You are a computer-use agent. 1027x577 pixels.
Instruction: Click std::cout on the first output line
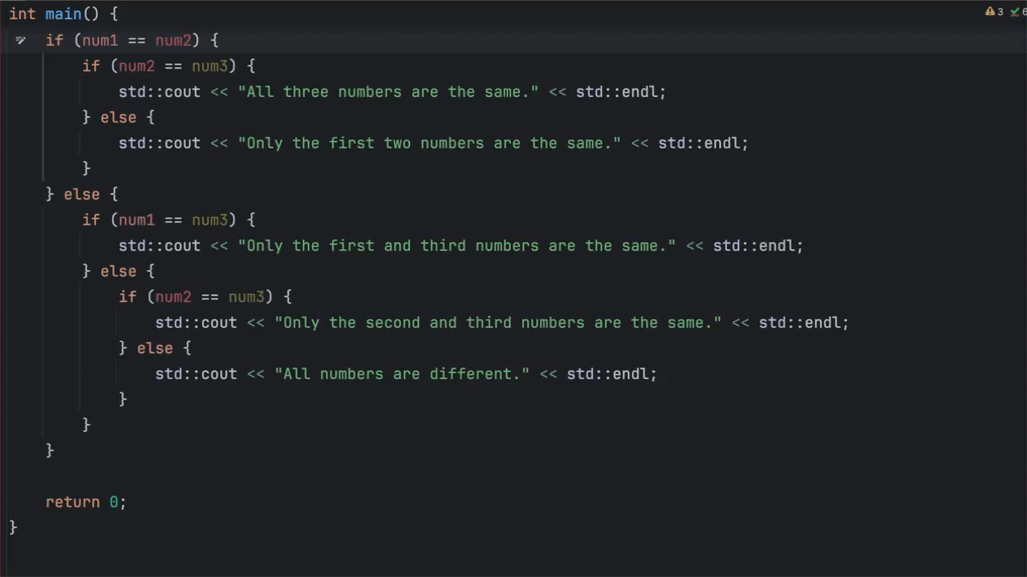(x=159, y=91)
